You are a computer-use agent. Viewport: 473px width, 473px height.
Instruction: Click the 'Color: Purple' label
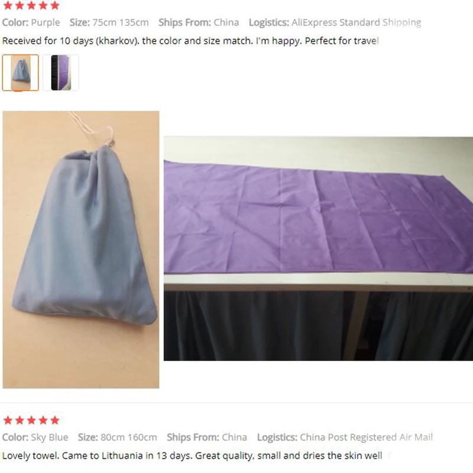pyautogui.click(x=31, y=22)
